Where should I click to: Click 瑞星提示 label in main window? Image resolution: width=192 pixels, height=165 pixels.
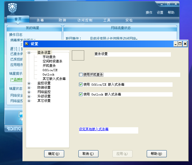16,74
